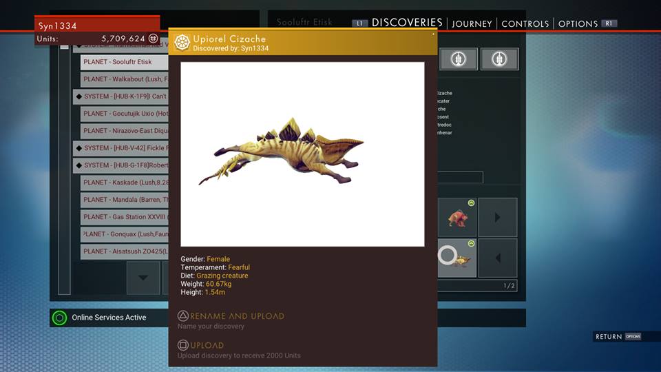The width and height of the screenshot is (661, 372).
Task: Select the yellow creature thumbnail with cursor
Action: [x=457, y=258]
